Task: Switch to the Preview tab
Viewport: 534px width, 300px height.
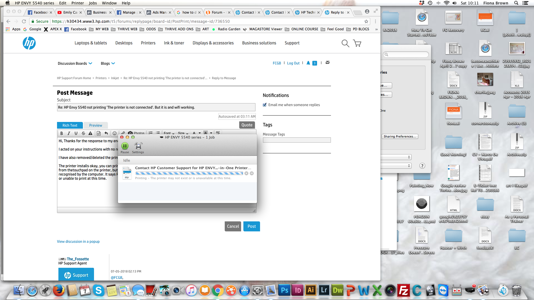Action: click(95, 125)
